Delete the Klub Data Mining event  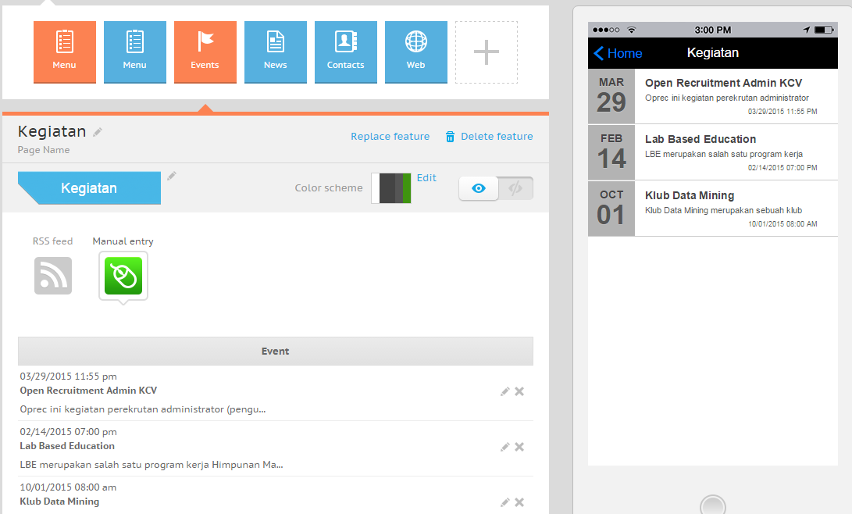[519, 502]
